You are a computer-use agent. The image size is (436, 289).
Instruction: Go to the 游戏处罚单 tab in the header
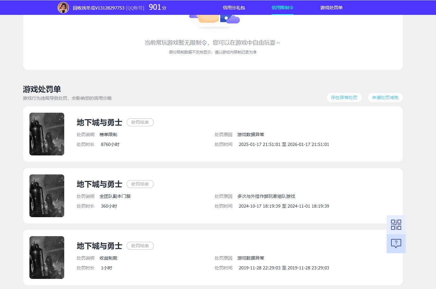tap(331, 8)
